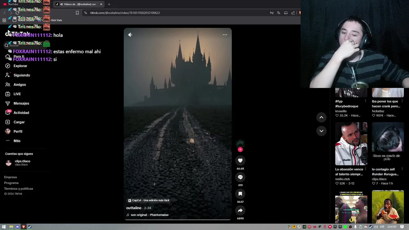
Task: Reload the page with refresh button
Action: point(18,13)
